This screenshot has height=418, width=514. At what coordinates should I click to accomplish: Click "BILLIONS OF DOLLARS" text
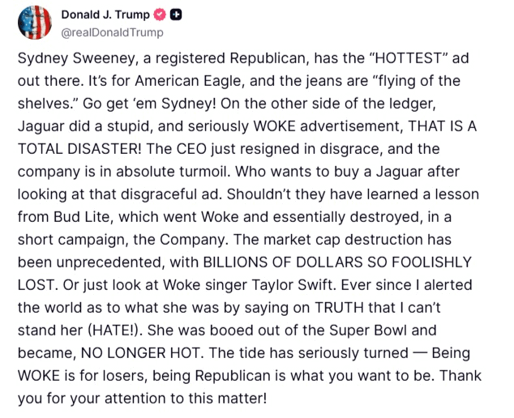(x=283, y=262)
